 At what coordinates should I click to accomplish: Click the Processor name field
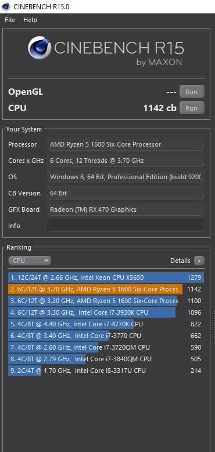tap(126, 144)
